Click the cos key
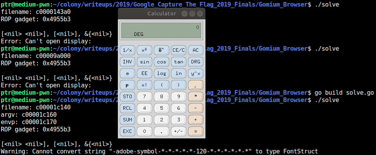Image resolution: width=376 pixels, height=155 pixels. pyautogui.click(x=161, y=62)
